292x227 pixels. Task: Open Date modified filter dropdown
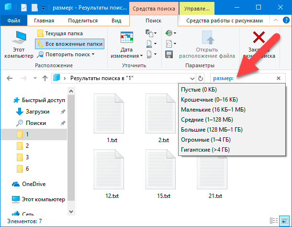click(127, 44)
